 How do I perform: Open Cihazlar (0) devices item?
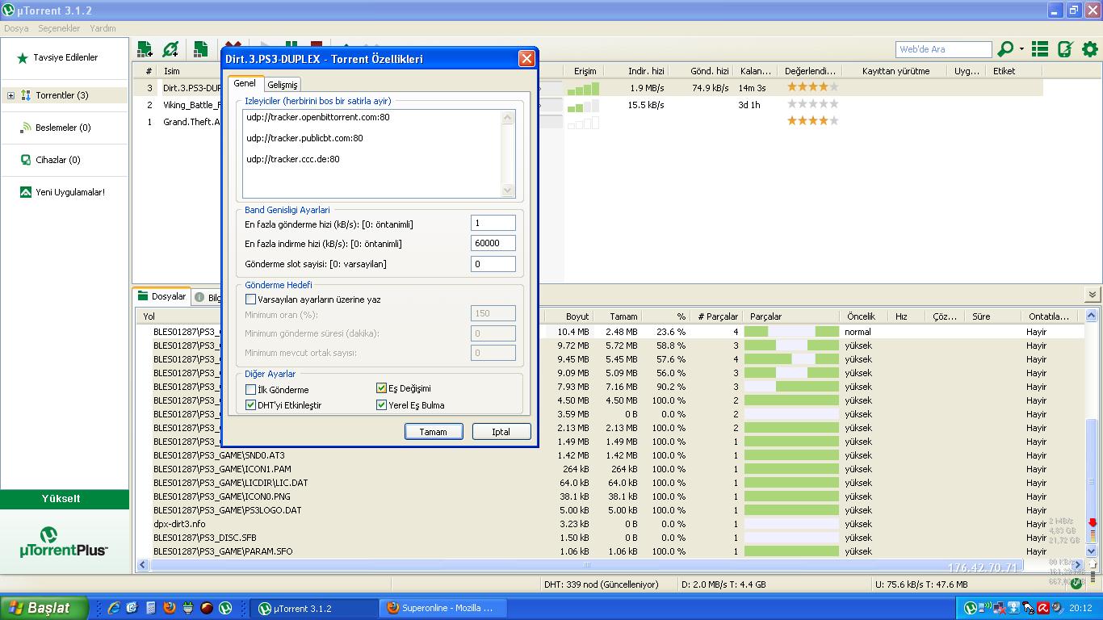click(51, 160)
